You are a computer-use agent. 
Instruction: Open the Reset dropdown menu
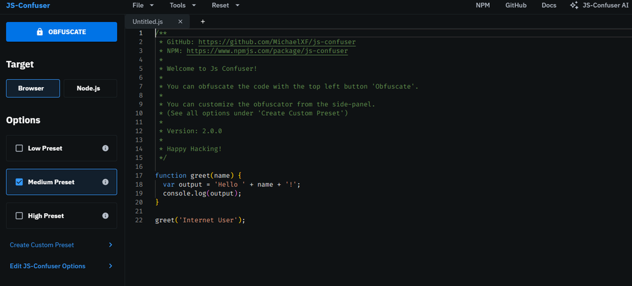point(226,5)
